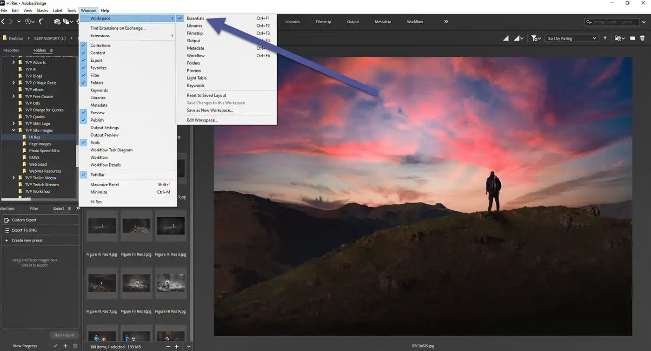The image size is (651, 351).
Task: Open the Essentials workspace menu entry
Action: click(195, 18)
